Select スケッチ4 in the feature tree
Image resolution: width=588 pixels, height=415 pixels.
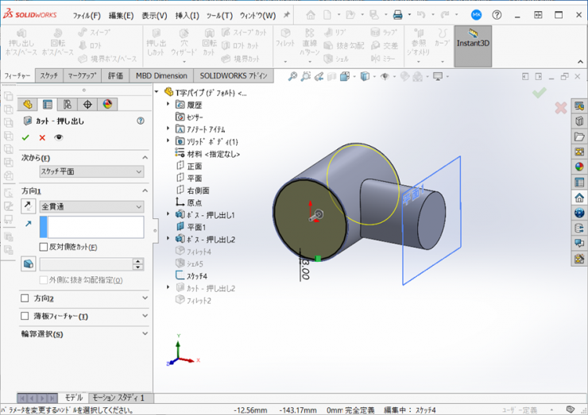pyautogui.click(x=196, y=276)
